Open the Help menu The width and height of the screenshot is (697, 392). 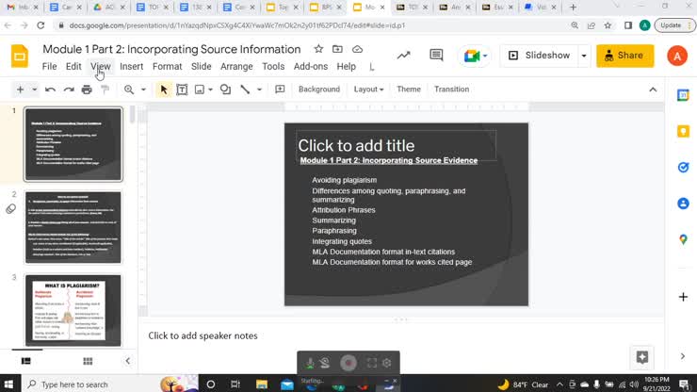point(346,66)
